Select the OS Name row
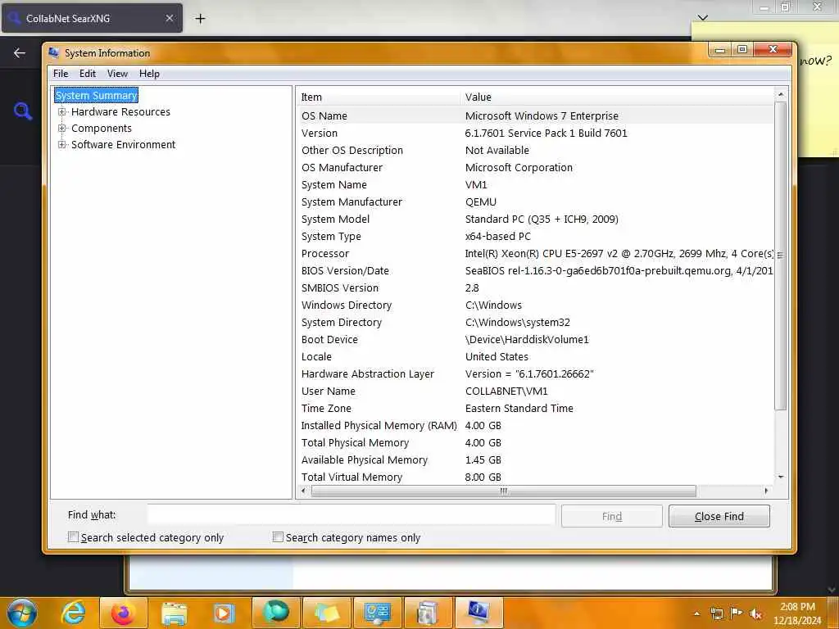The image size is (839, 629). (x=535, y=115)
